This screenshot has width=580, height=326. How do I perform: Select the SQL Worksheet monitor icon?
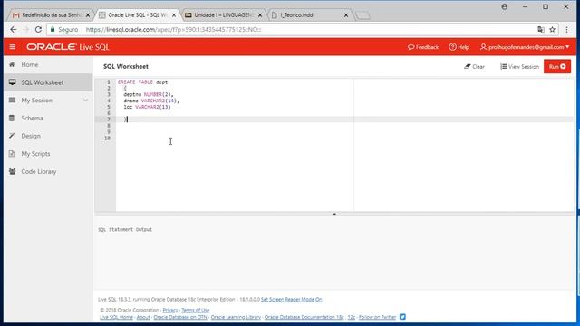coord(12,82)
